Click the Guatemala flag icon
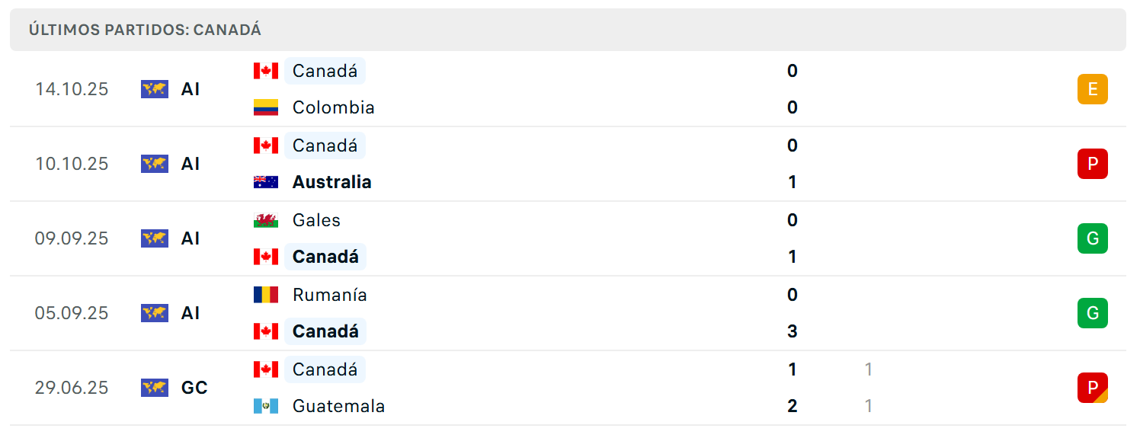1140x438 pixels. point(266,406)
